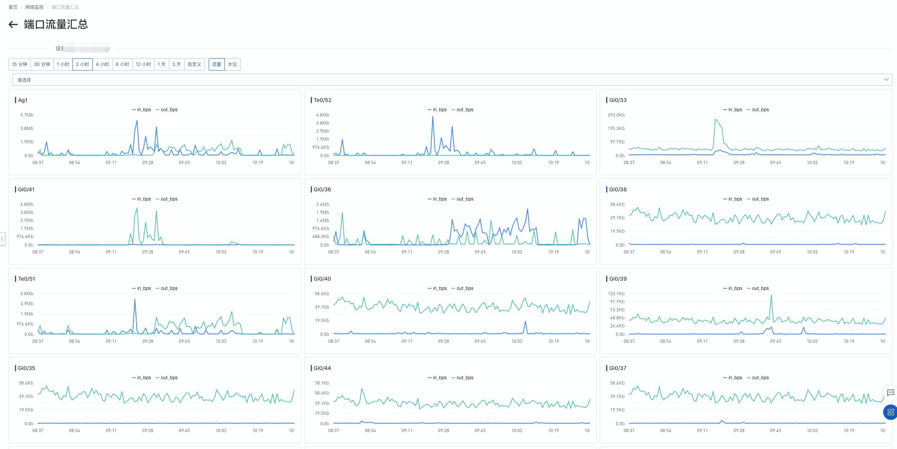
Task: Toggle in_bps legend in Gi0/35 chart
Action: [142, 378]
